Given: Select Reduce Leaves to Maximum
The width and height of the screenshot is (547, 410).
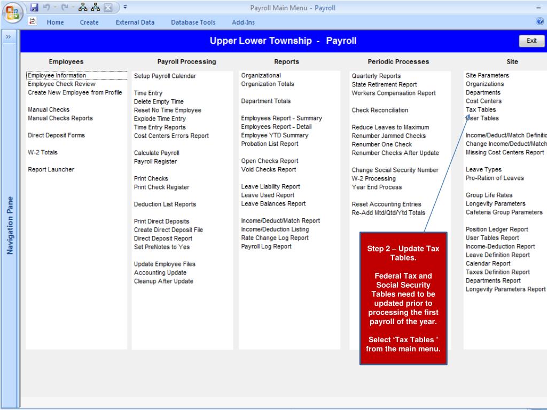Looking at the screenshot, I should 390,127.
